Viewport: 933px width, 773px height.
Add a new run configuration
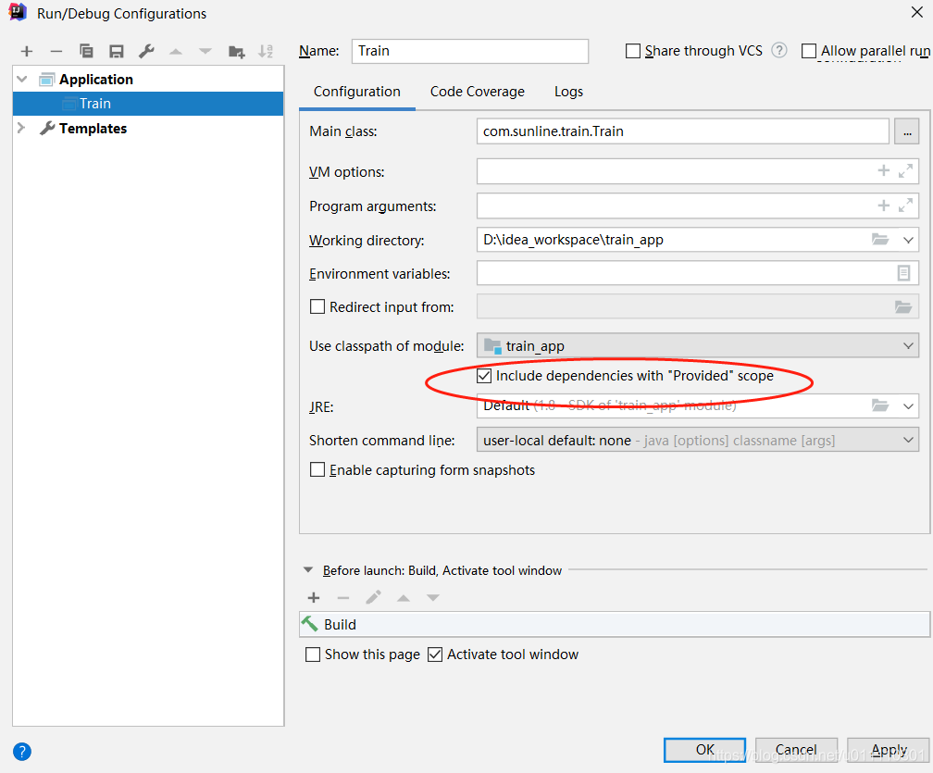pyautogui.click(x=26, y=51)
